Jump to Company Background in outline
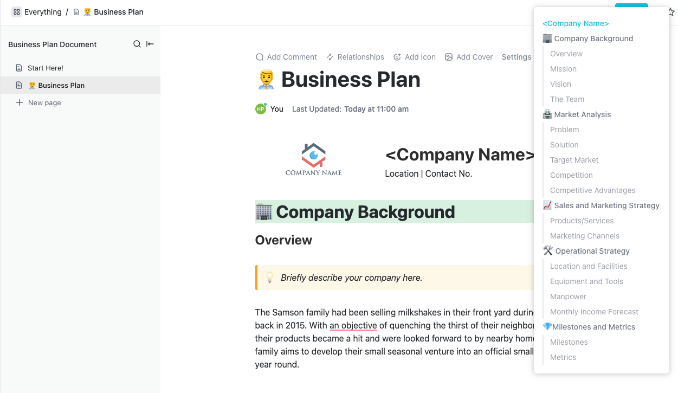The width and height of the screenshot is (678, 393). coord(593,38)
